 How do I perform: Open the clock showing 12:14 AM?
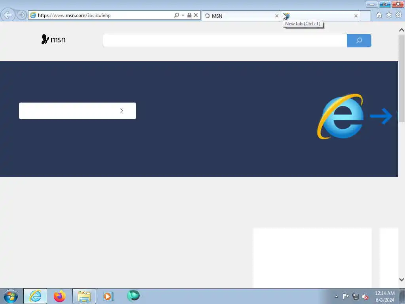pyautogui.click(x=385, y=296)
